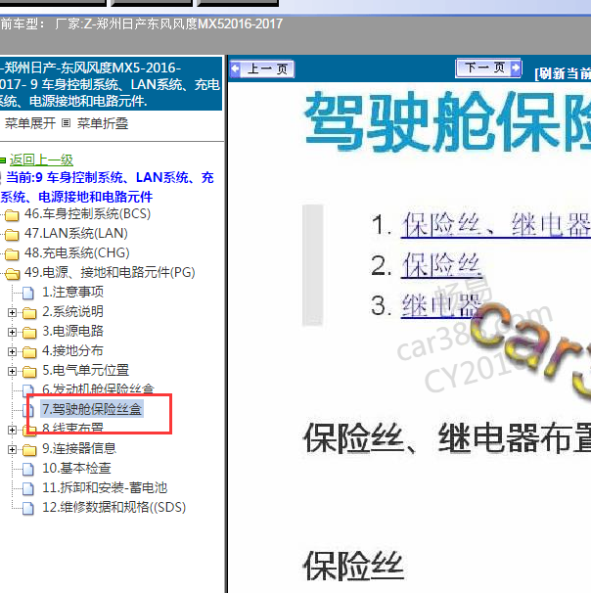Open folder 46.车身控制系统(BCS)
The image size is (591, 593).
coord(87,214)
